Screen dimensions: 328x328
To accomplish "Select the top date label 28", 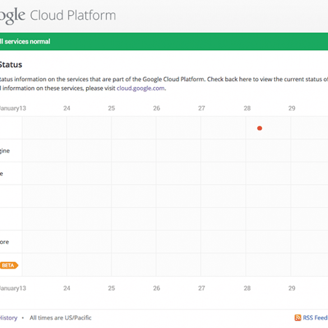I will [x=247, y=108].
